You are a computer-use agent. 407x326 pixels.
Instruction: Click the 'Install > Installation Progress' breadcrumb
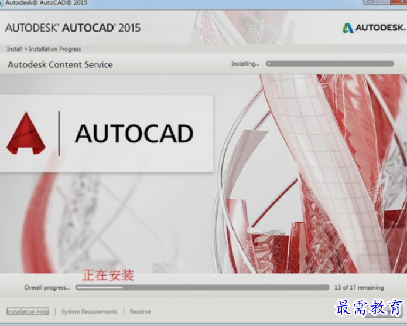coord(44,49)
